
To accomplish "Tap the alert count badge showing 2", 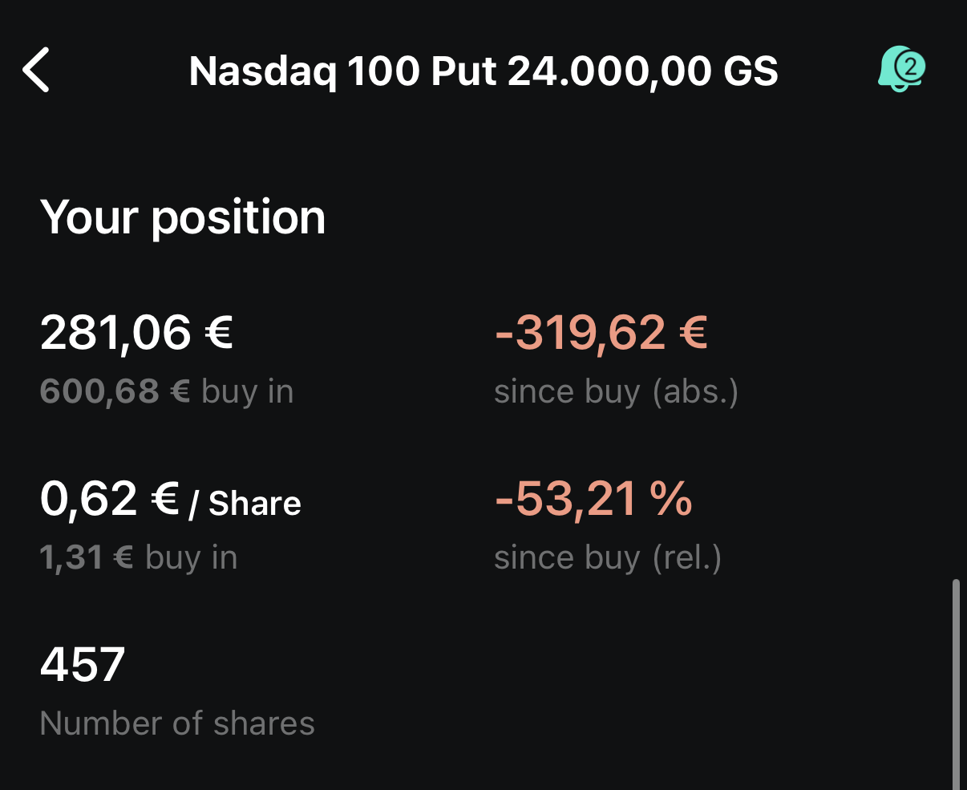I will click(x=911, y=64).
